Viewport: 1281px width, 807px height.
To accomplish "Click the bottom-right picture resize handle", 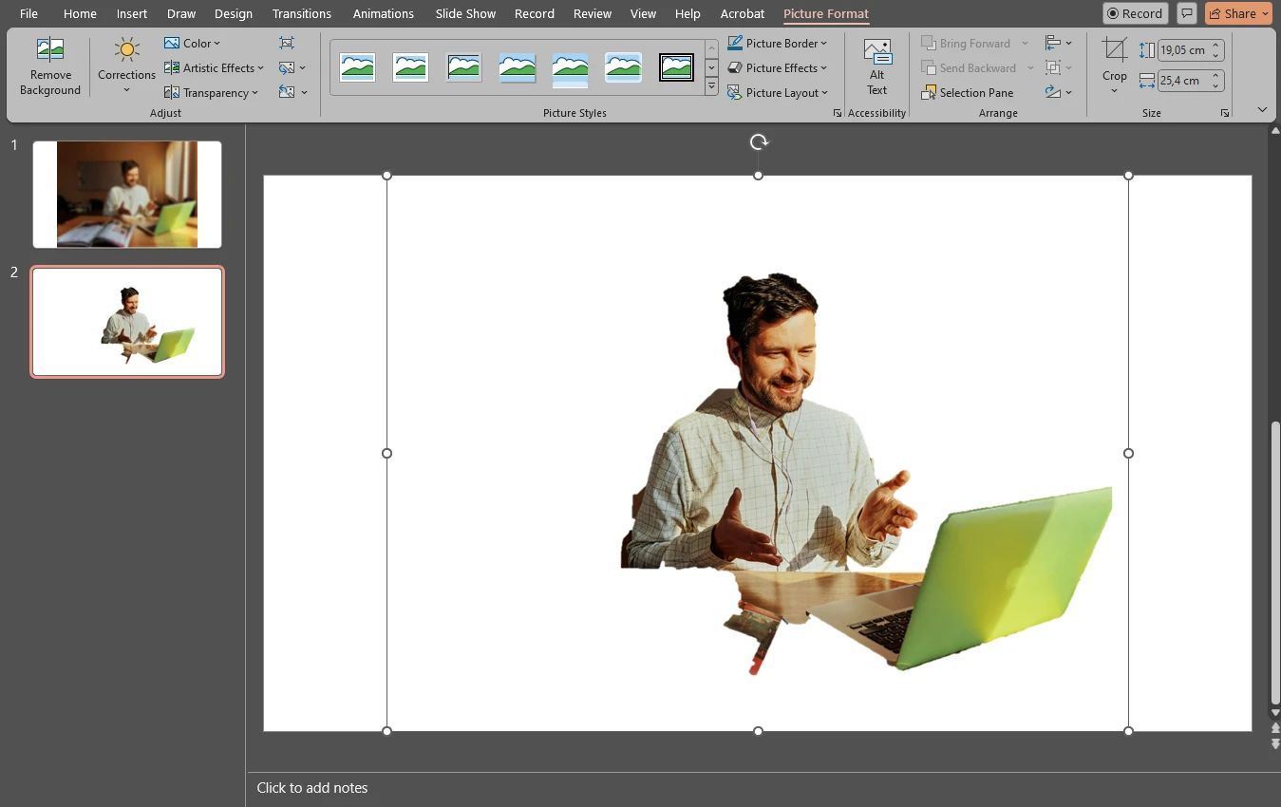I will coord(1128,731).
